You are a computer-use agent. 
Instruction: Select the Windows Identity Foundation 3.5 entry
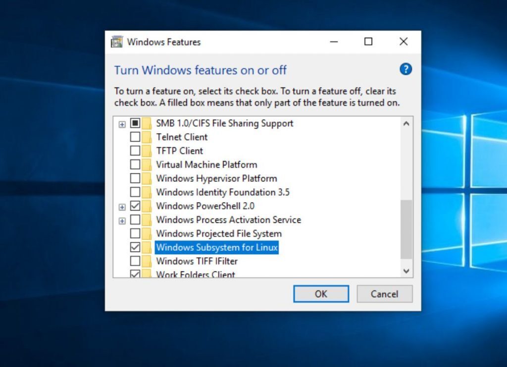pyautogui.click(x=223, y=192)
